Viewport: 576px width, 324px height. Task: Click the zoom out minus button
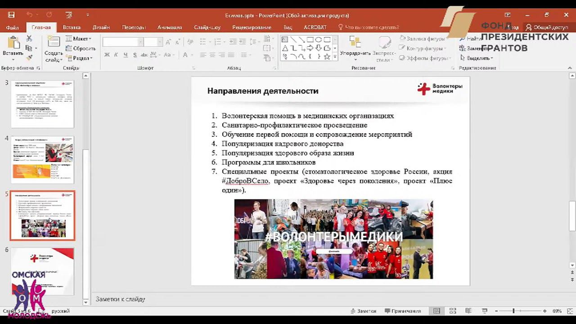pyautogui.click(x=496, y=311)
